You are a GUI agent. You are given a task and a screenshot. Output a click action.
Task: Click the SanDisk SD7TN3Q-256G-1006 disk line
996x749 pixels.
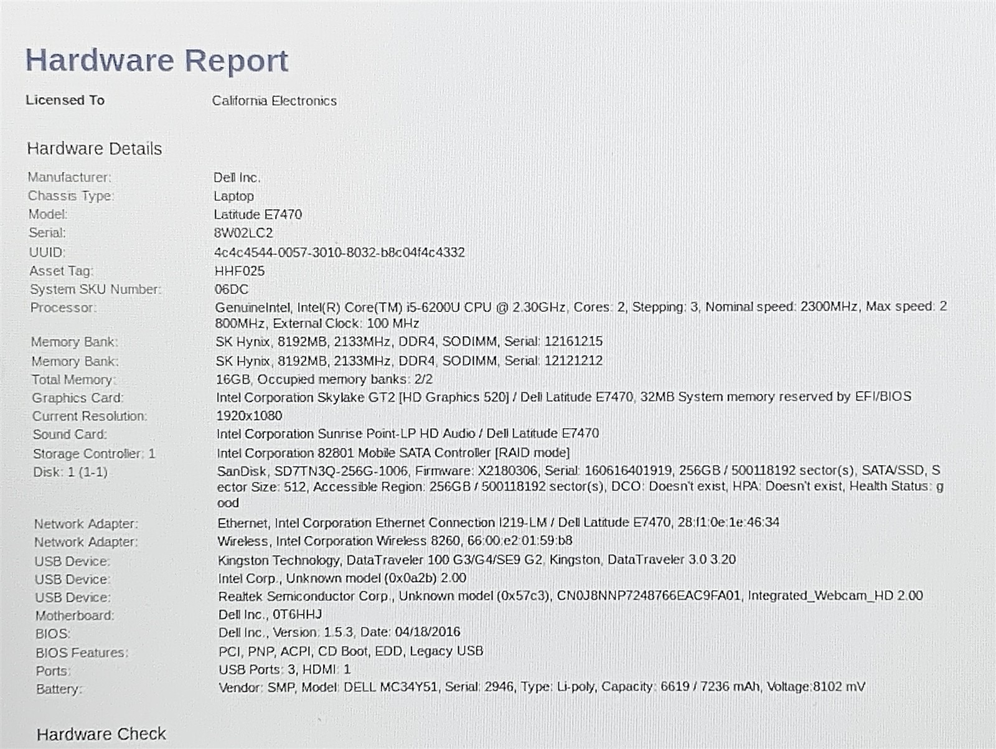tap(578, 471)
